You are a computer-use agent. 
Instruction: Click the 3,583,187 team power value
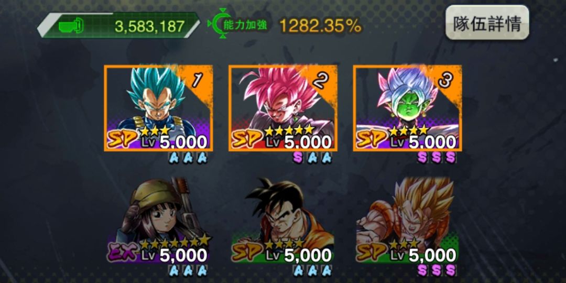click(150, 26)
